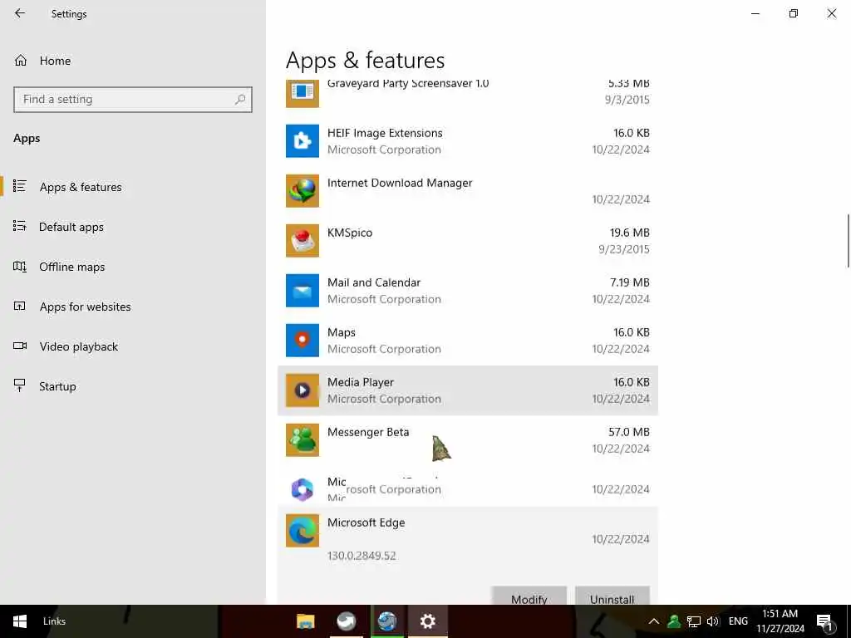Click the Graveyard Party Screensaver icon
Screen dimensions: 851x638
[303, 93]
